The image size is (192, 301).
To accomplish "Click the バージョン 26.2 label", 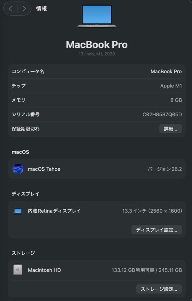I will [x=164, y=169].
